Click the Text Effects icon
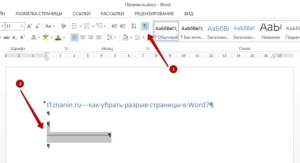This screenshot has height=163, width=300. coord(34,37)
